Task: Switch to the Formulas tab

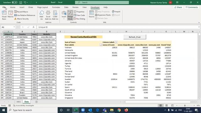Action: [x=56, y=7]
